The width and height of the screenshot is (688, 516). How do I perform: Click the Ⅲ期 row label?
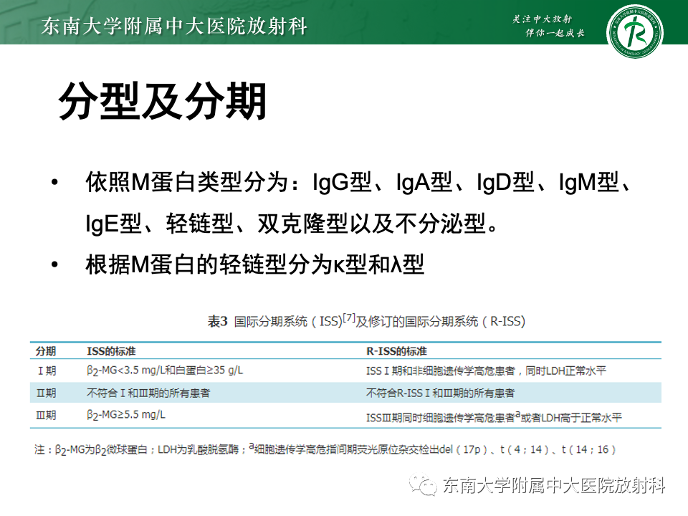[46, 415]
